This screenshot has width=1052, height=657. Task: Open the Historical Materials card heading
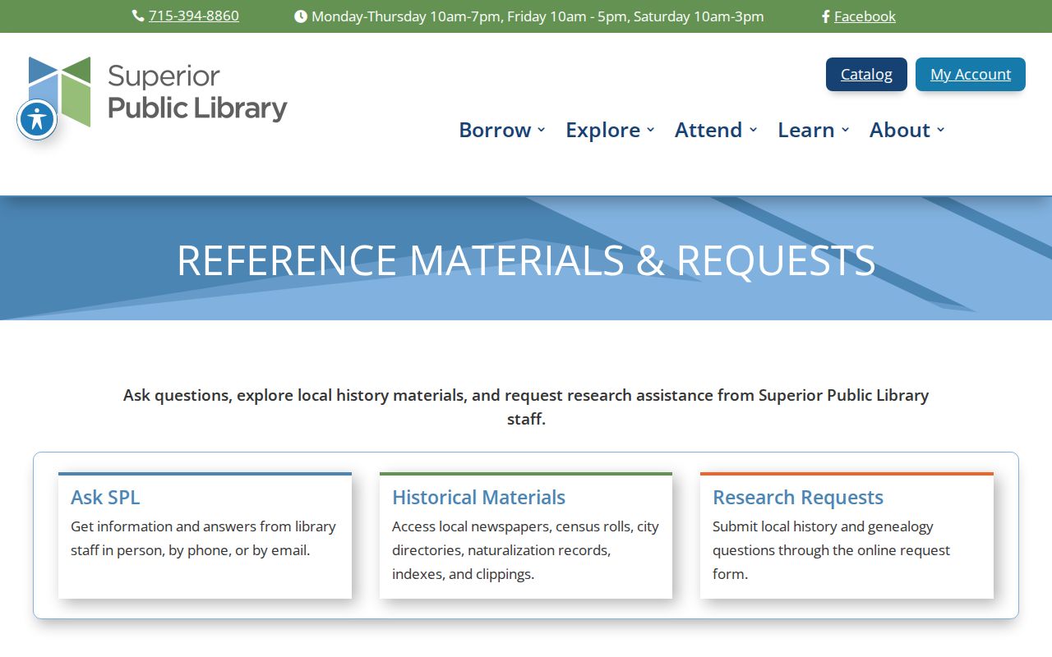click(x=478, y=497)
